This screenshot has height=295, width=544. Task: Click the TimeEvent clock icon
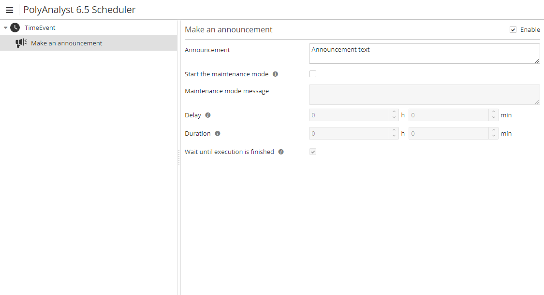point(15,28)
